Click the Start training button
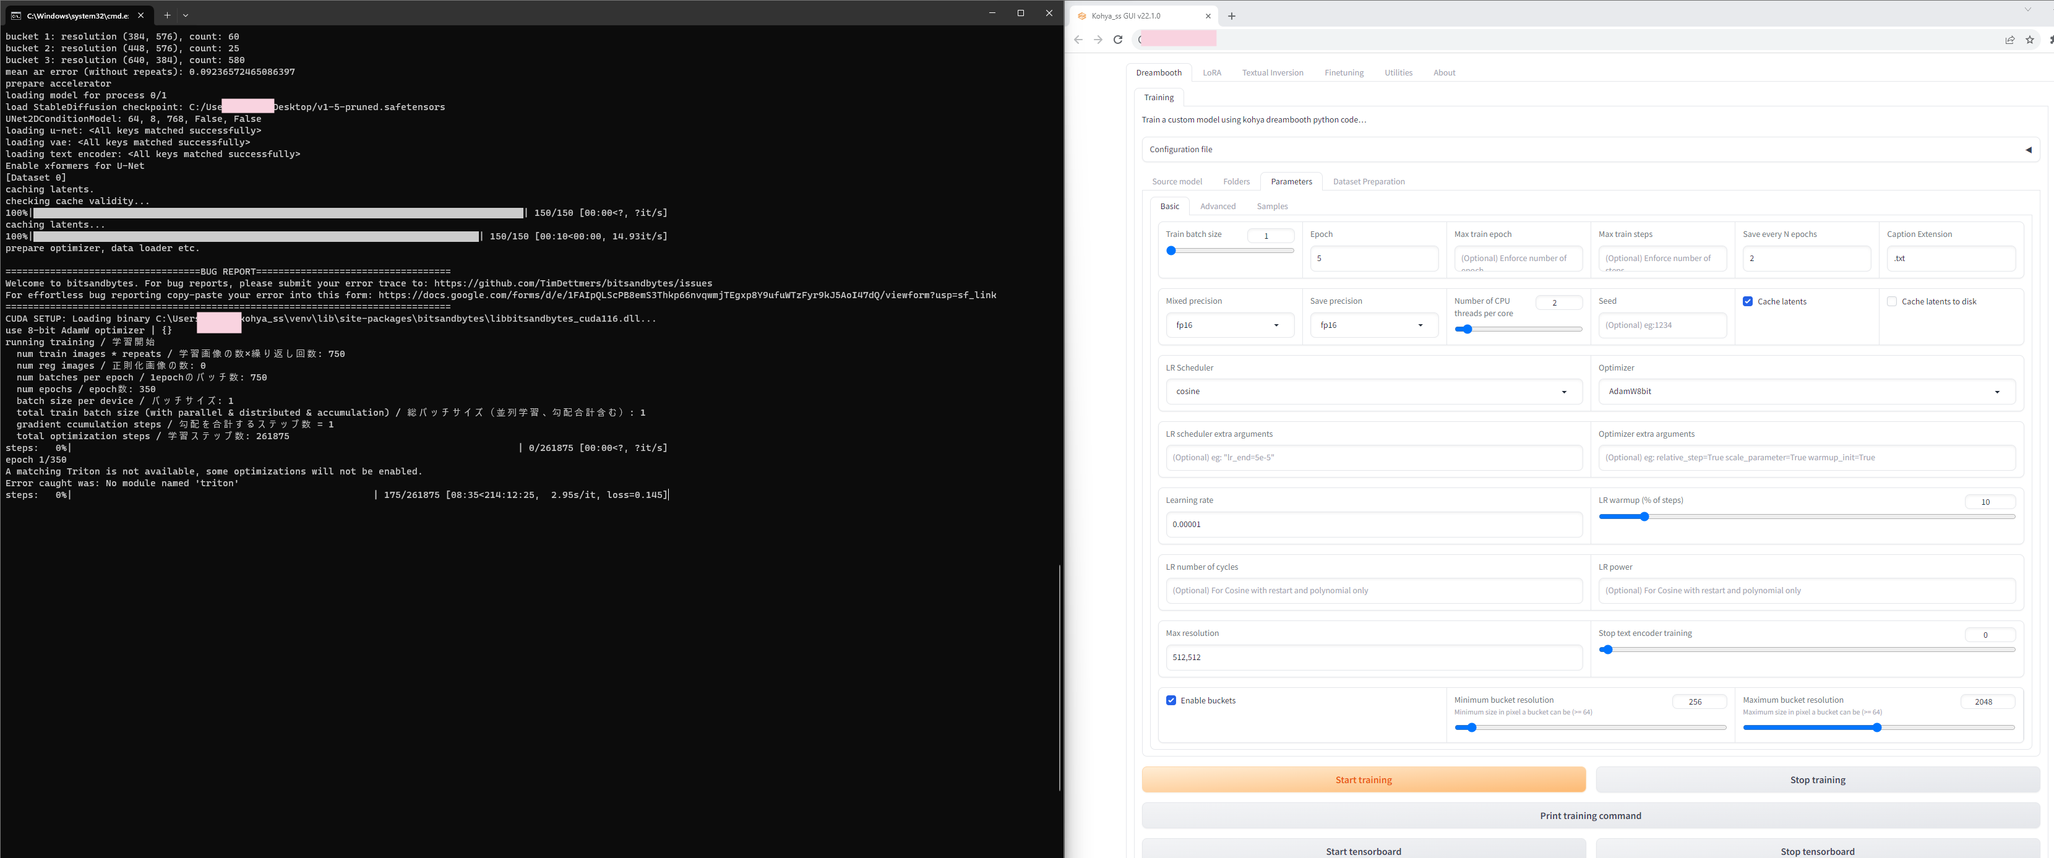 click(x=1363, y=780)
